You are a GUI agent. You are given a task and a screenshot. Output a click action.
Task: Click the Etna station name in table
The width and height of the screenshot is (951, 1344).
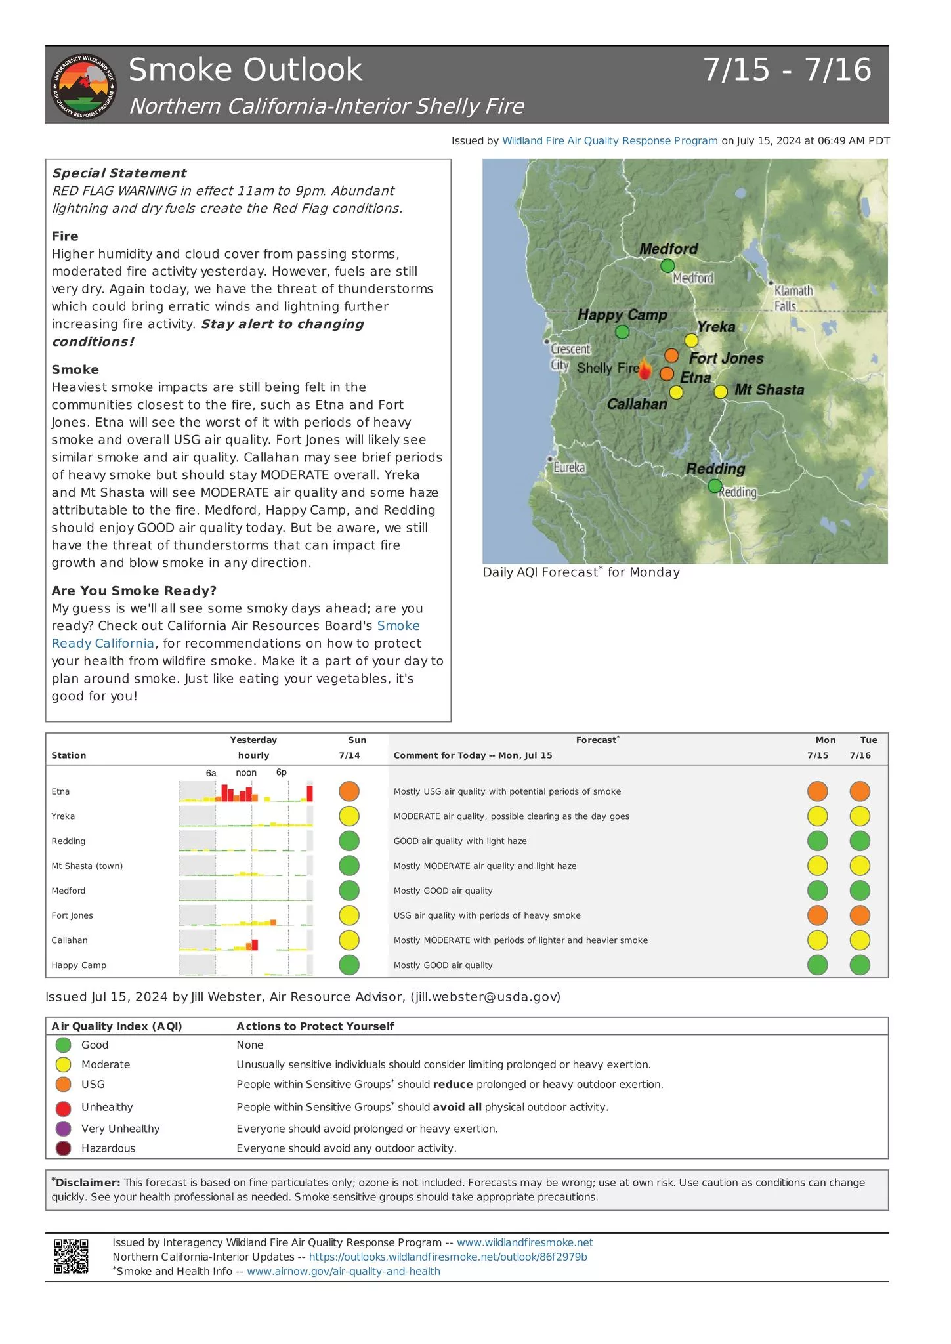click(x=60, y=791)
